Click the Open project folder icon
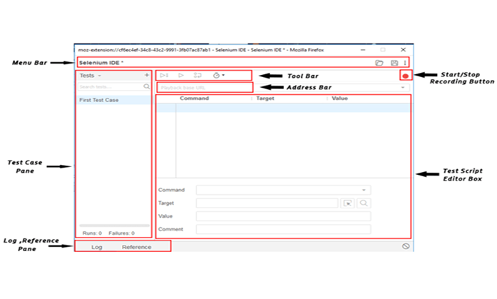 [x=379, y=63]
